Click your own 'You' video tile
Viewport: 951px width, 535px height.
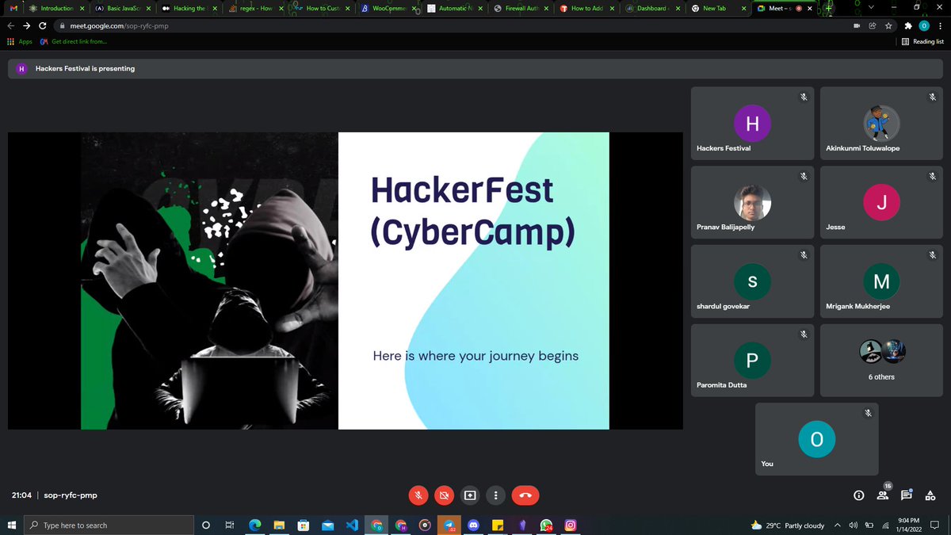pos(816,438)
